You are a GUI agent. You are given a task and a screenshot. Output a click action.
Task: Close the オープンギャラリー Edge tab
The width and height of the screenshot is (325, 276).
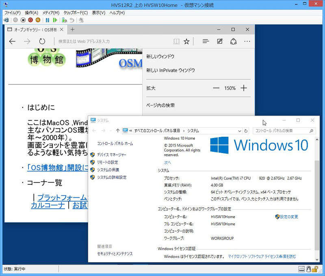point(62,29)
